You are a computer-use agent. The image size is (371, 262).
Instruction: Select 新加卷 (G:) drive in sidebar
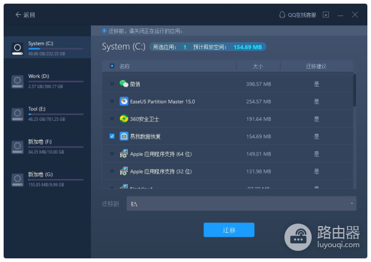coord(48,180)
